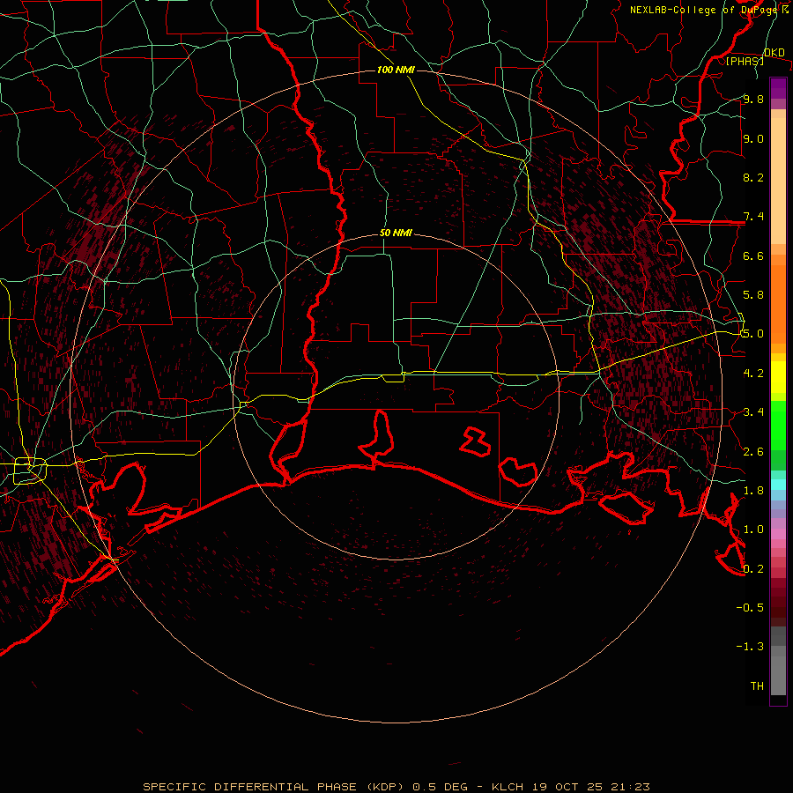Click the -1.3 scale value

click(x=750, y=647)
